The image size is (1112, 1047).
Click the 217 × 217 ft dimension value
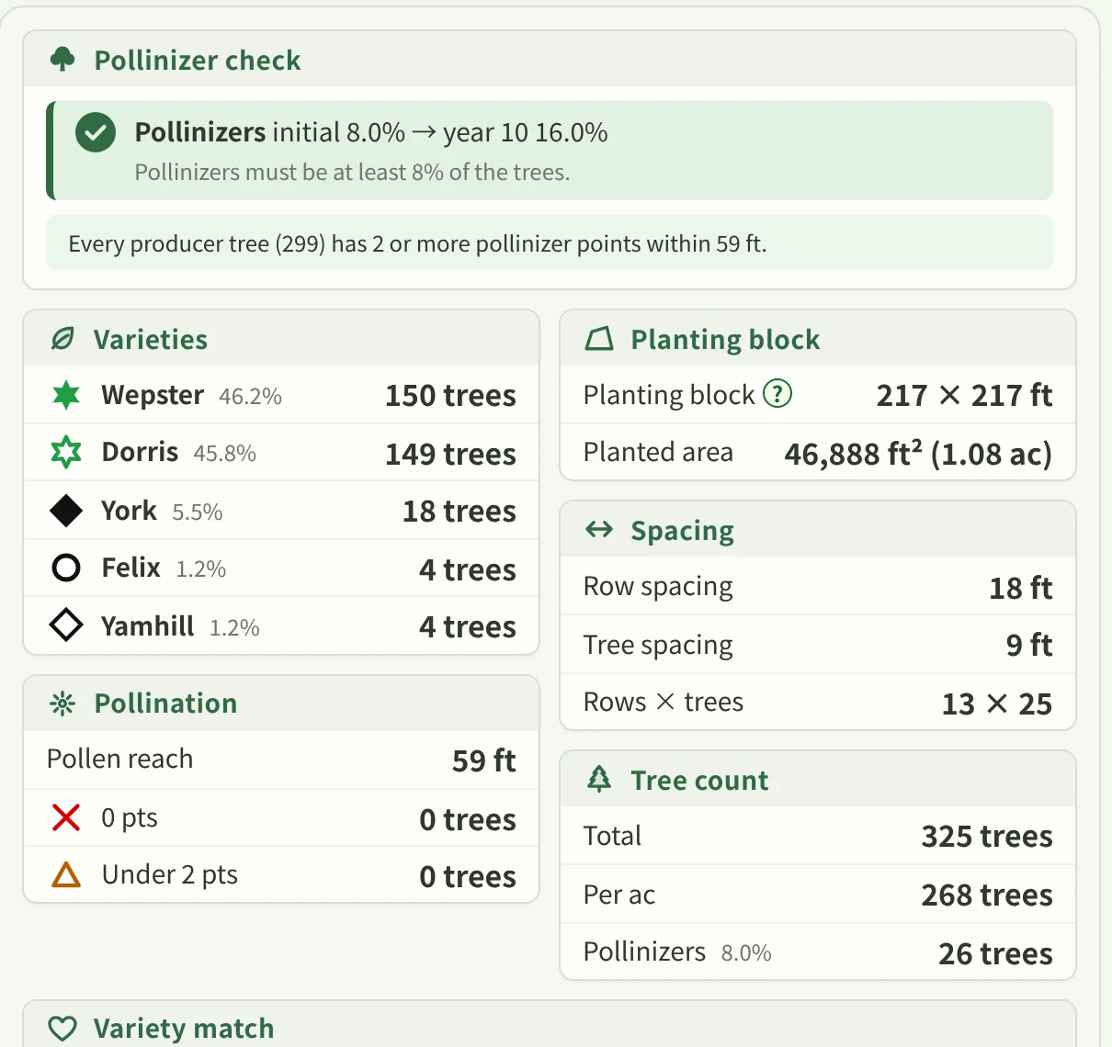[964, 396]
